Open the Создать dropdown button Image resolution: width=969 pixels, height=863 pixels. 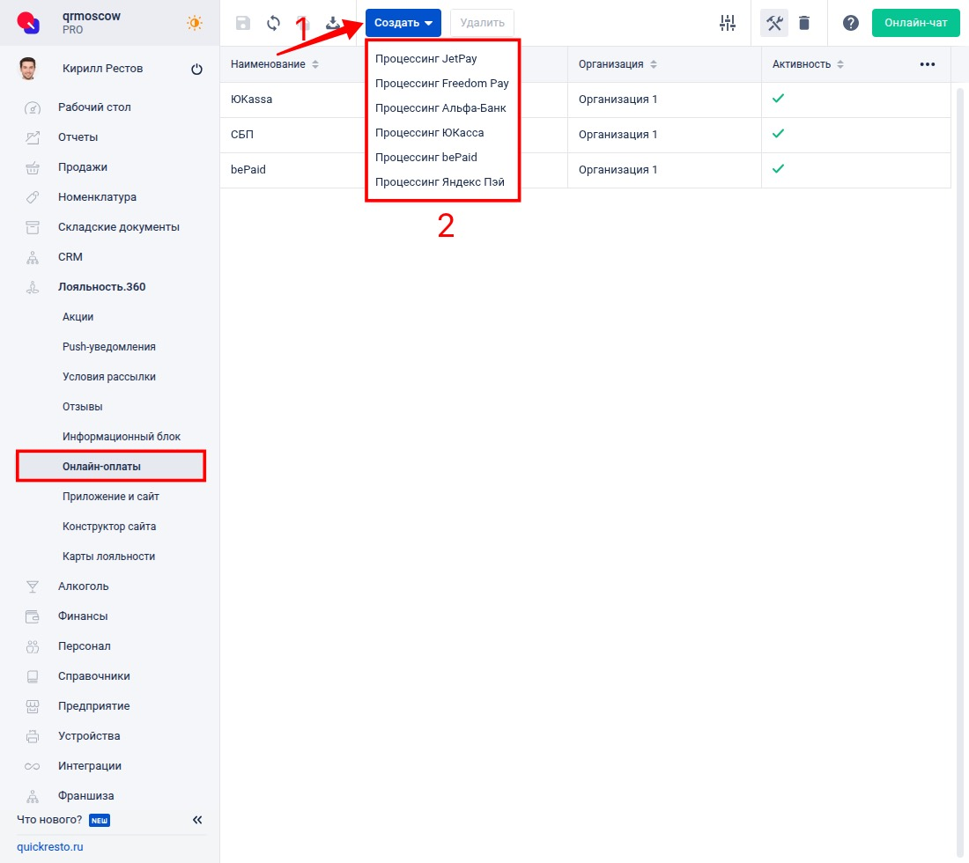(403, 23)
